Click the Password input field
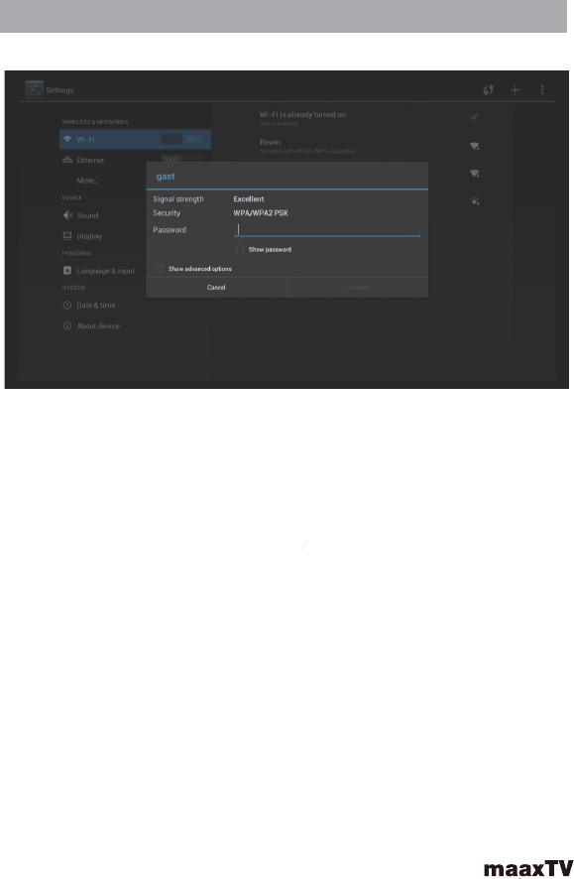The width and height of the screenshot is (574, 879). pos(327,230)
